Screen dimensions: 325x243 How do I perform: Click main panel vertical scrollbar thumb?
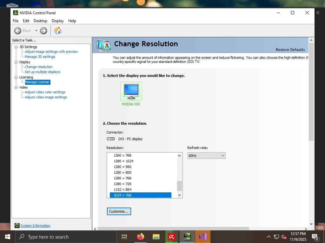311,92
